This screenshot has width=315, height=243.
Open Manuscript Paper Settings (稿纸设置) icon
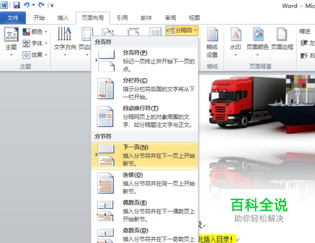point(212,34)
